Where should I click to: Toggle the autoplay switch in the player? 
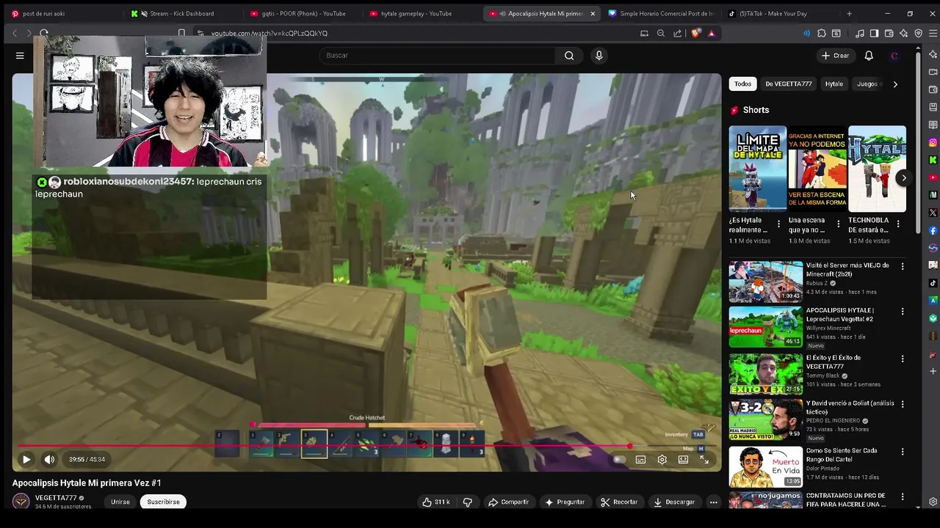click(x=619, y=460)
